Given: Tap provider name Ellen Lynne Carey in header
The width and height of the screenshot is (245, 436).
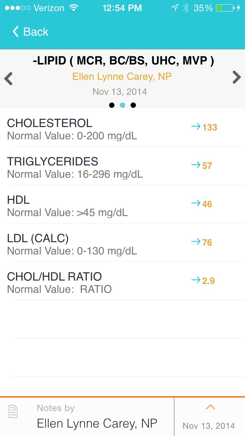Looking at the screenshot, I should (x=122, y=76).
